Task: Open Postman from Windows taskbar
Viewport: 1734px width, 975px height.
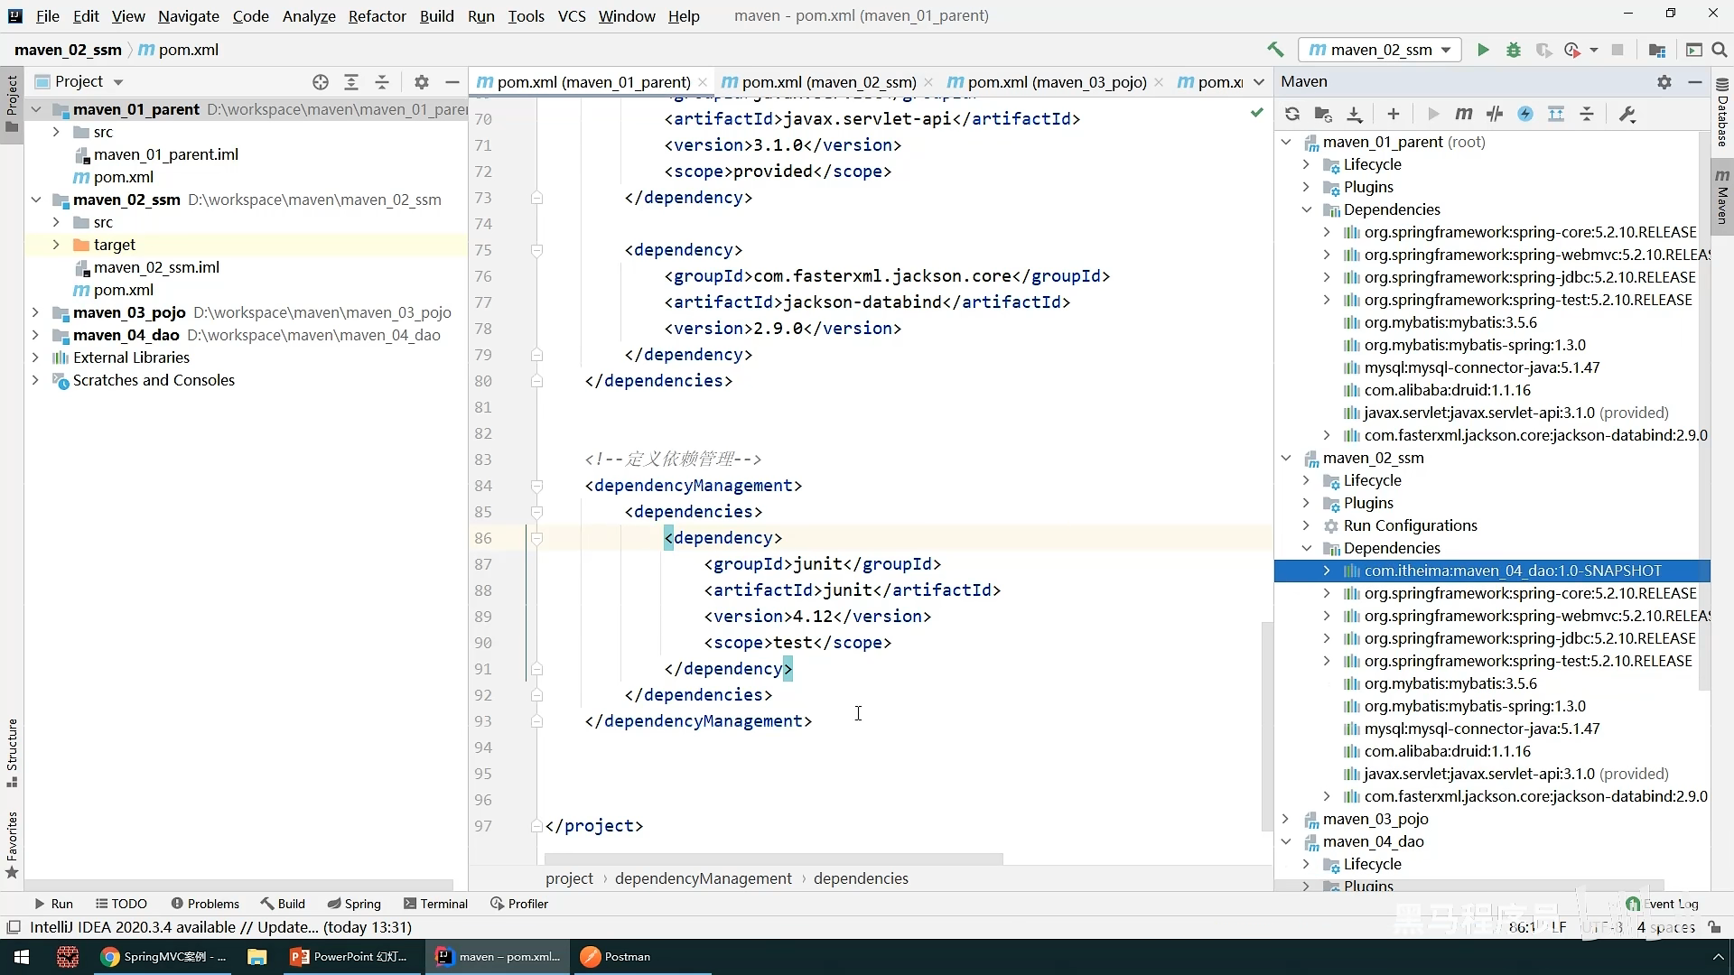Action: (x=616, y=957)
